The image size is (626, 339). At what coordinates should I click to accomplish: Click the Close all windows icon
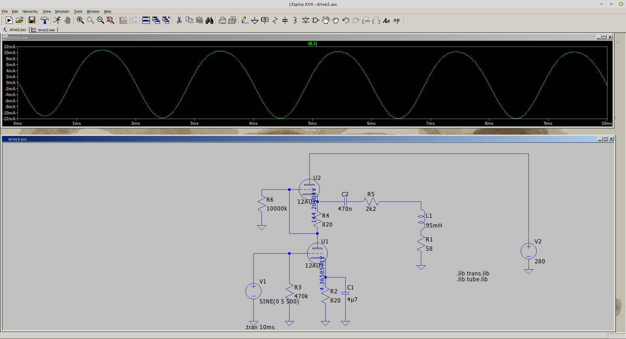pos(166,20)
